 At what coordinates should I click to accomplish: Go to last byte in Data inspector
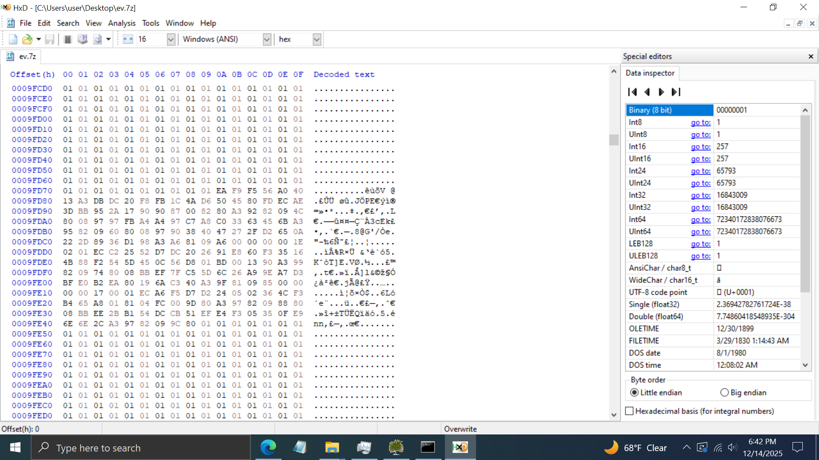point(676,92)
